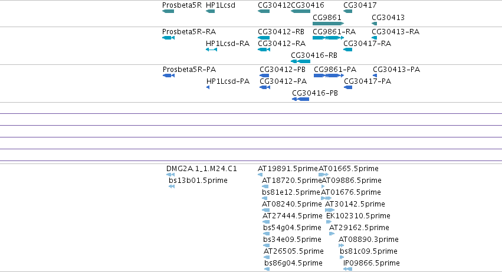502x272 pixels.
Task: Click the Prosbeta5R-RA transcript label
Action: (x=189, y=32)
